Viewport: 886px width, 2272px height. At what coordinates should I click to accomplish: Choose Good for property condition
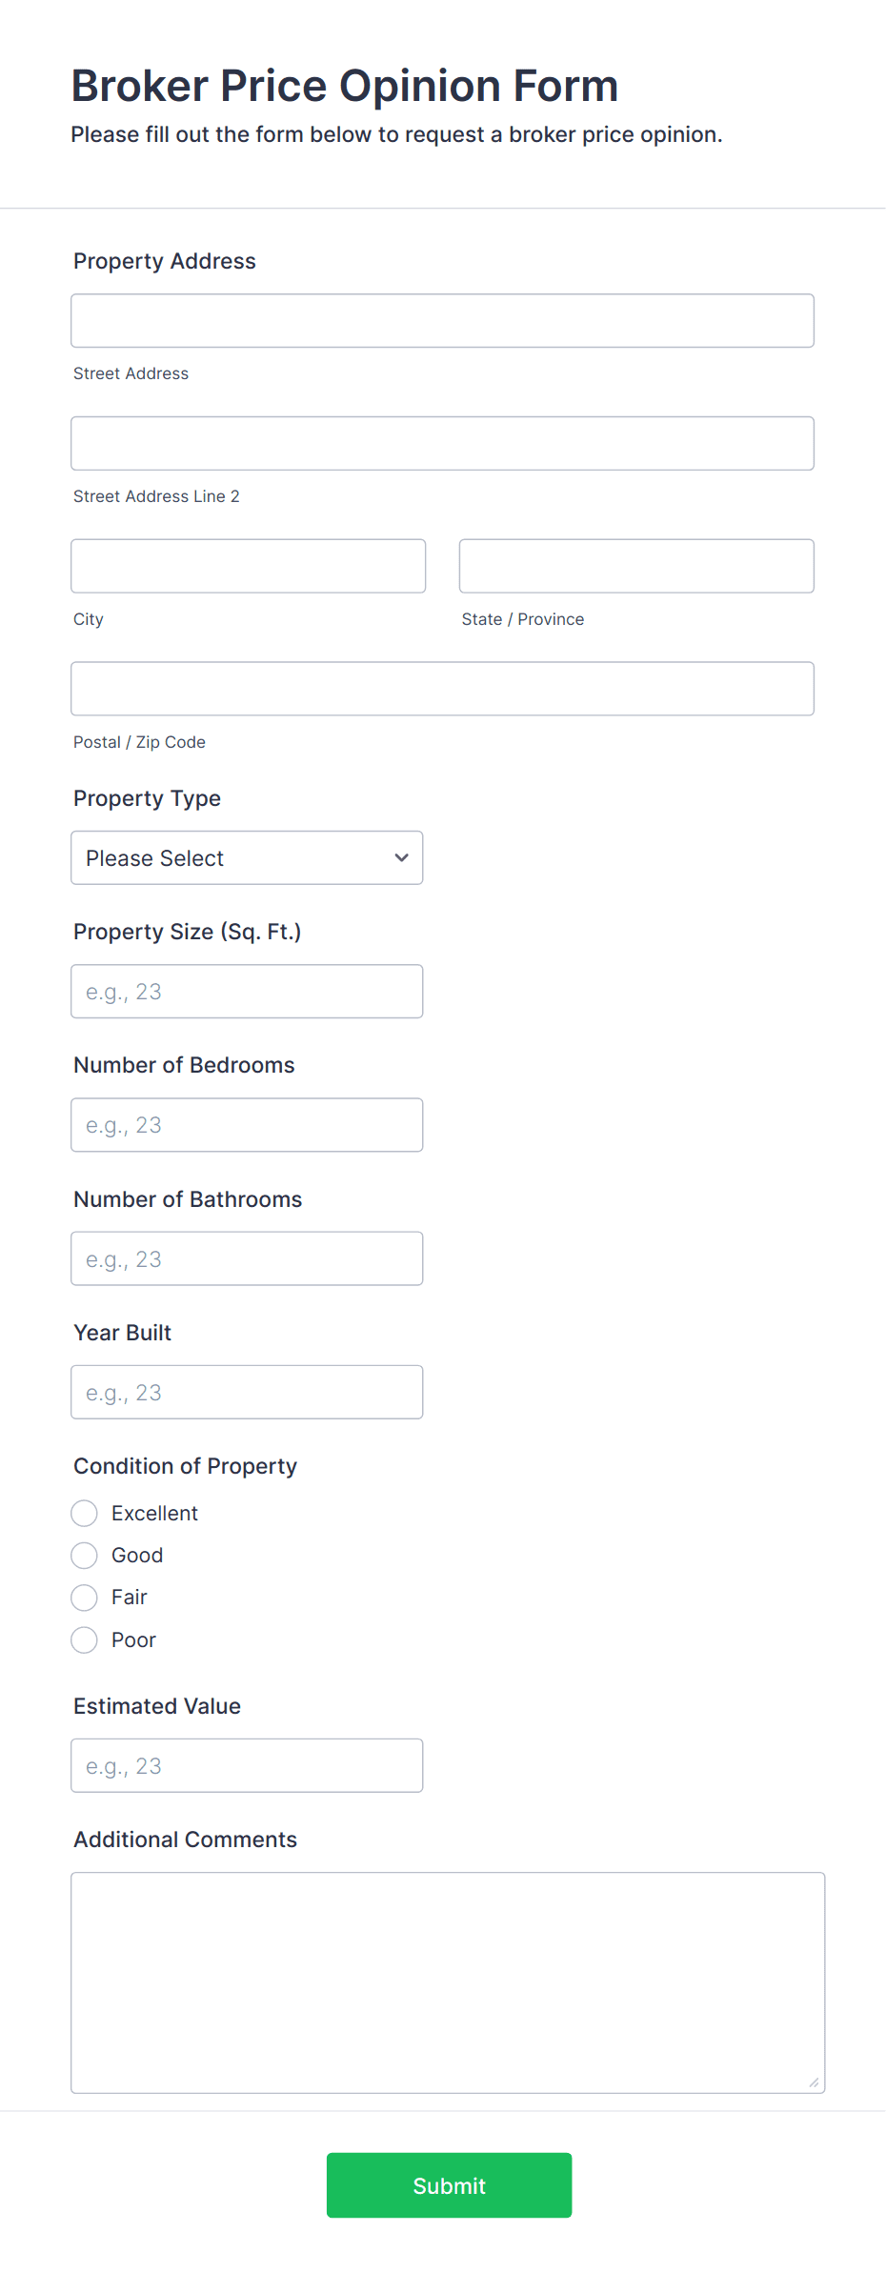[x=84, y=1555]
